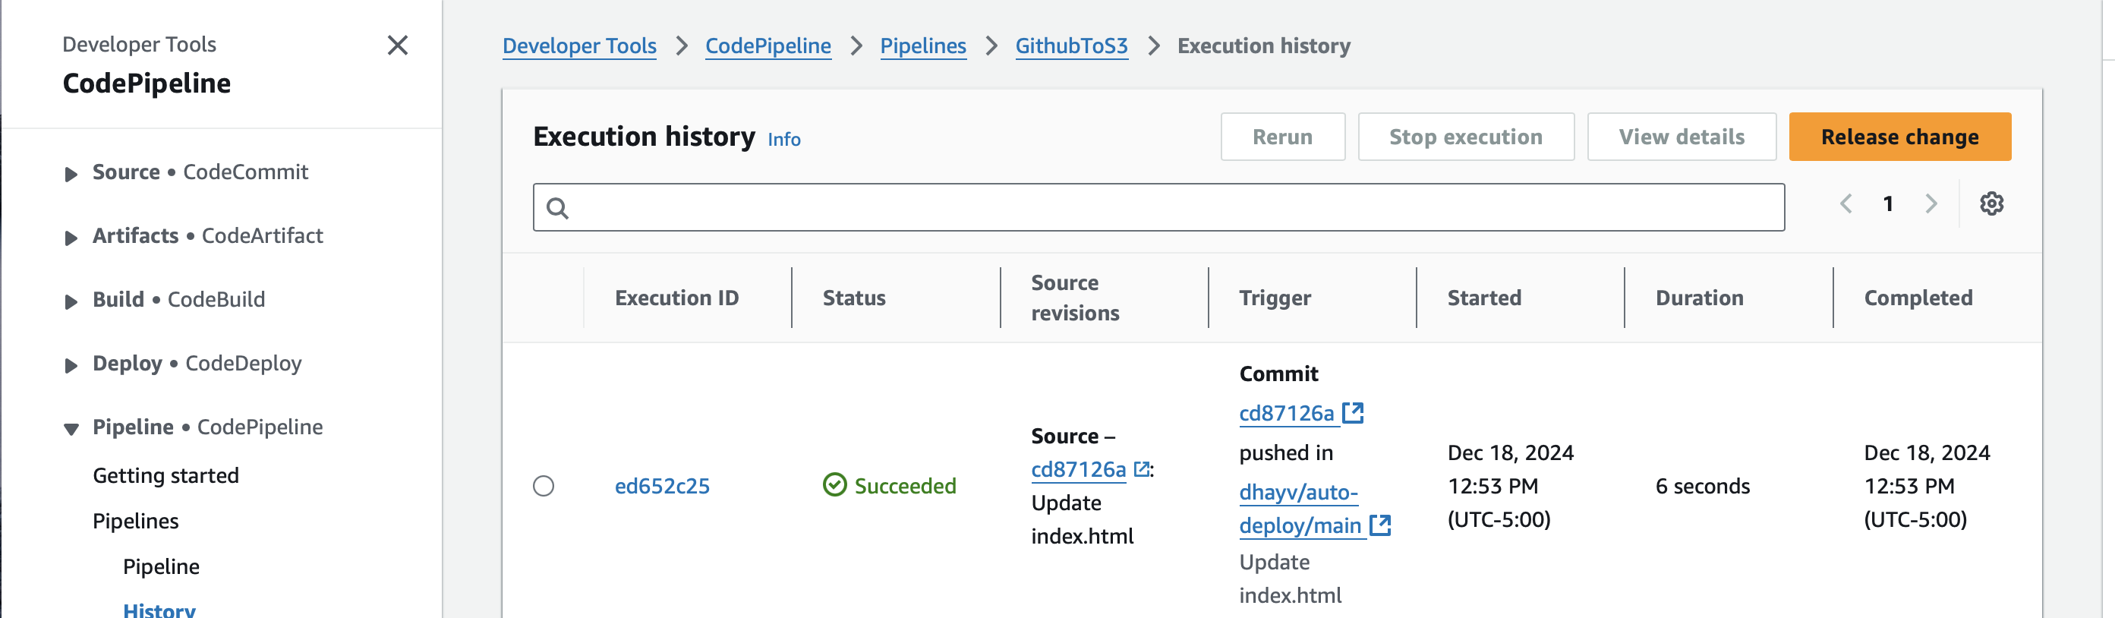The width and height of the screenshot is (2115, 618).
Task: Expand Build CodeBuild section
Action: click(x=71, y=301)
